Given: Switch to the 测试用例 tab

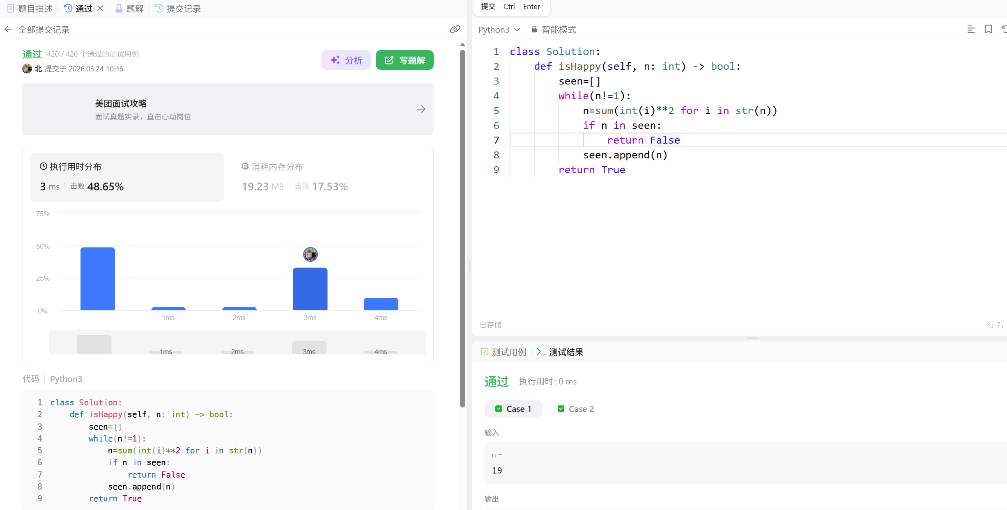Looking at the screenshot, I should tap(503, 352).
